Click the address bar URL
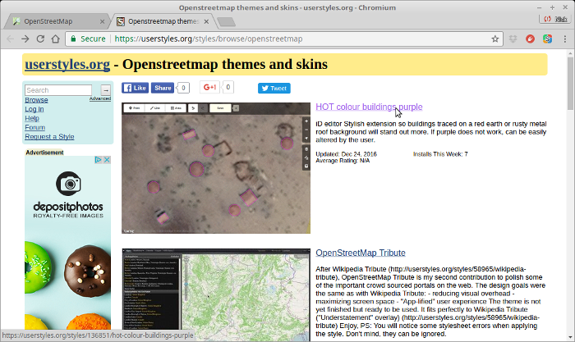Image resolution: width=575 pixels, height=342 pixels. tap(209, 39)
